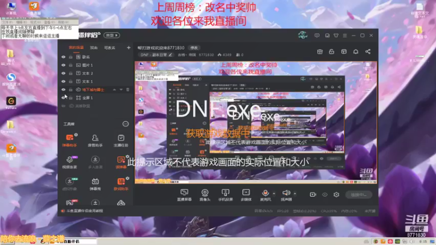Switch to 双击 scene tab
Image resolution: width=436 pixels, height=245 pixels.
click(x=93, y=48)
